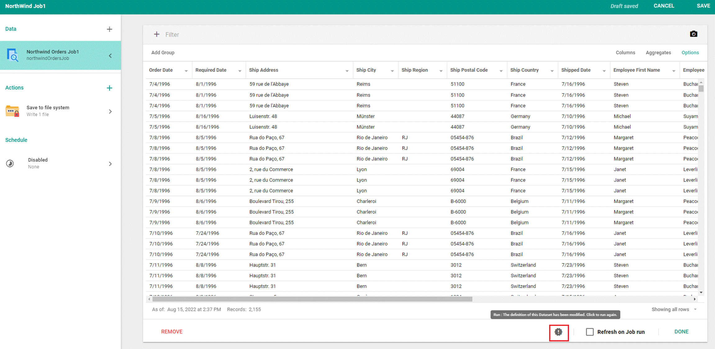Click the horizontal scrollbar of the table

(x=312, y=299)
